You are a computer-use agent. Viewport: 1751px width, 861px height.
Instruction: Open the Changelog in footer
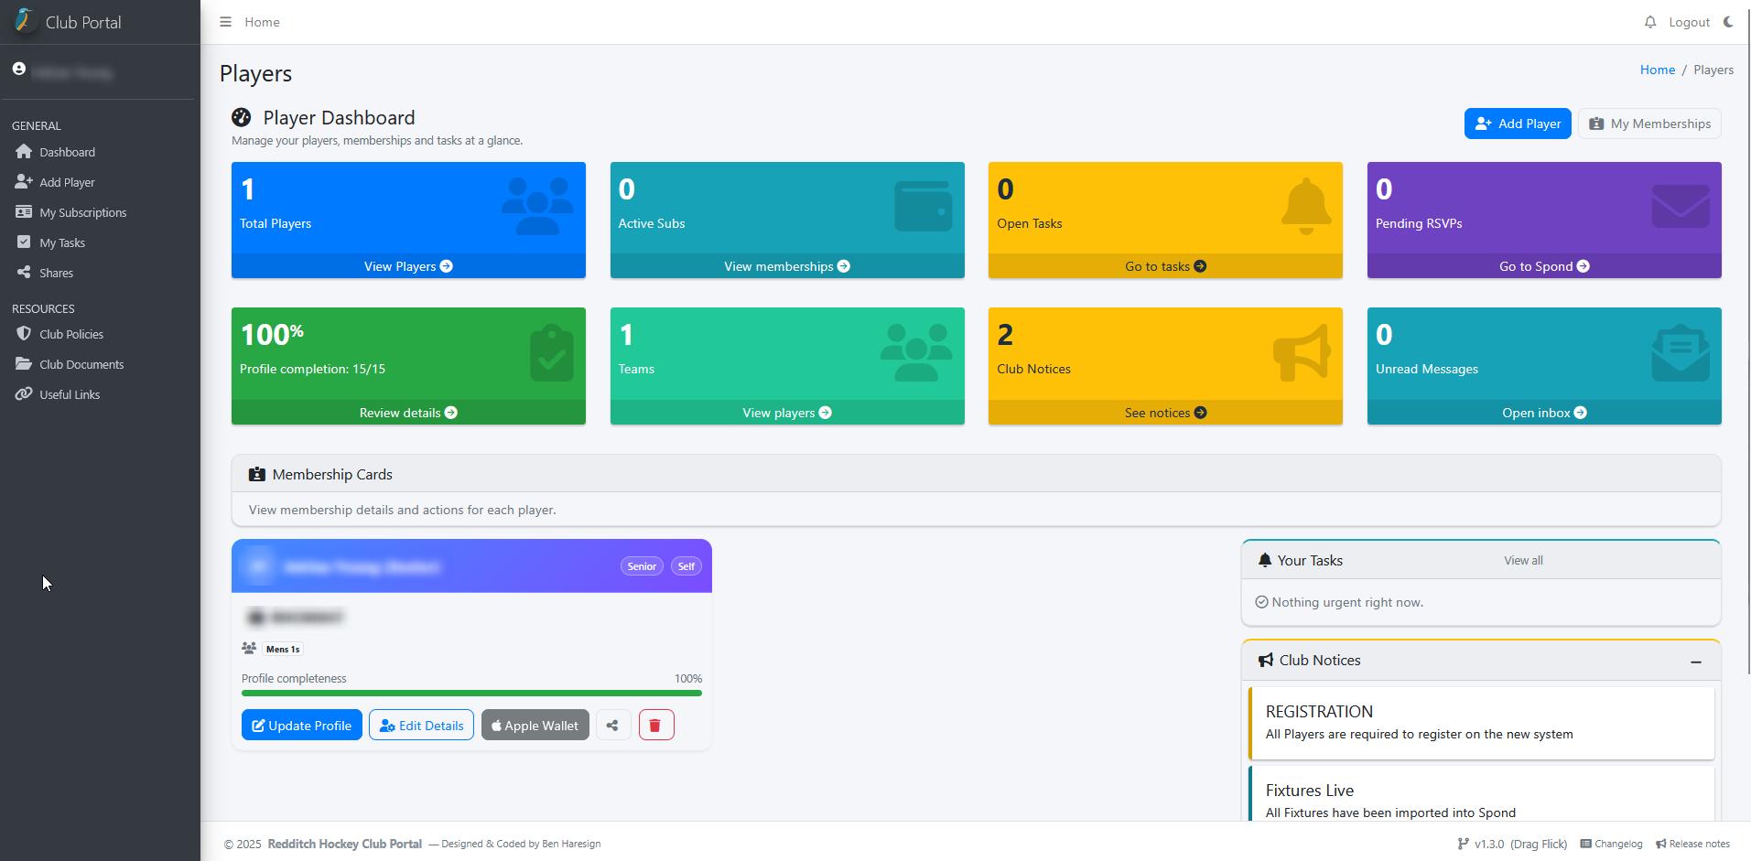(x=1611, y=844)
